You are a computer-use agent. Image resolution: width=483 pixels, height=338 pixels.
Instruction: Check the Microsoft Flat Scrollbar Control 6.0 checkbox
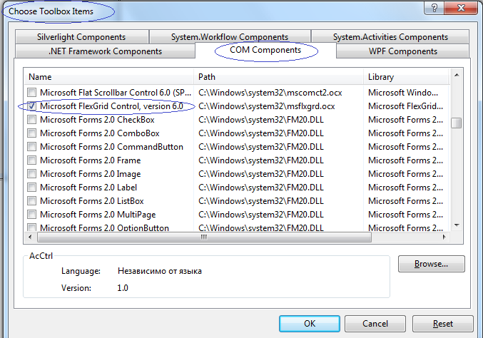pyautogui.click(x=31, y=93)
